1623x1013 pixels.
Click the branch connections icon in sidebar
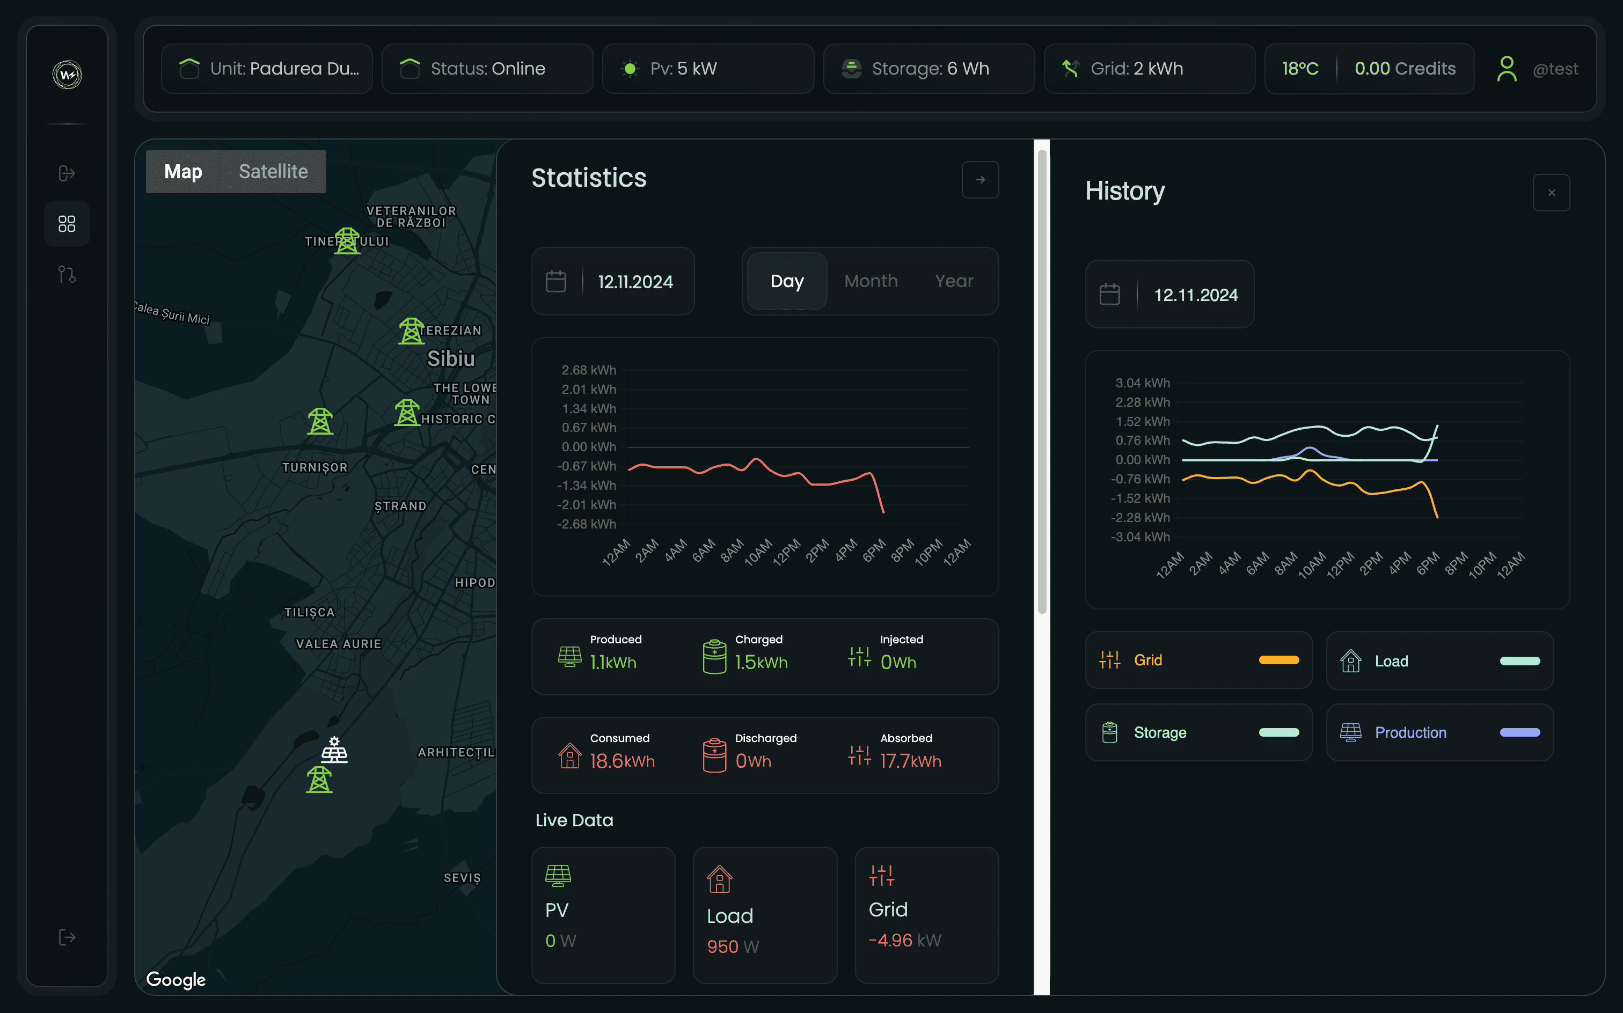67,274
